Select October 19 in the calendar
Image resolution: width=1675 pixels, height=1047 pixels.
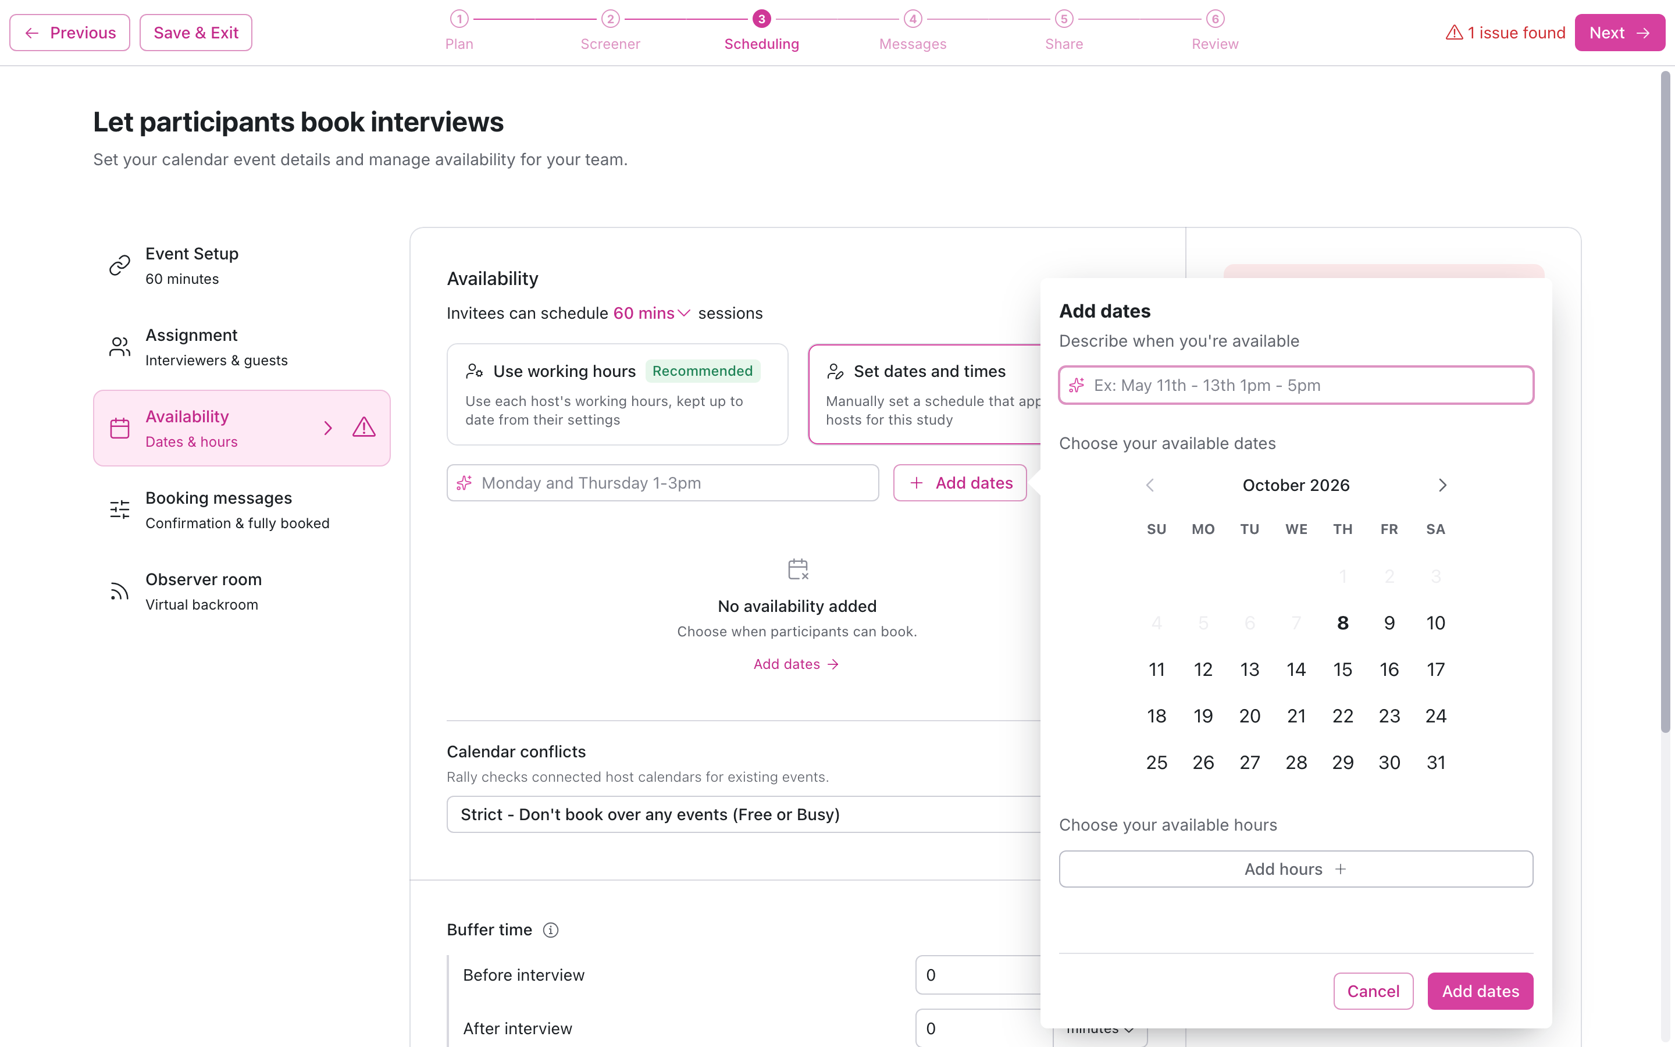click(1203, 715)
